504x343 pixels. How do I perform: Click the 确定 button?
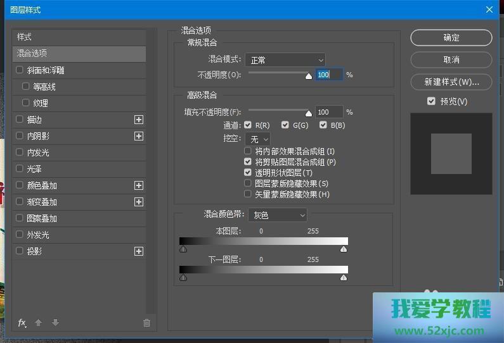click(451, 38)
